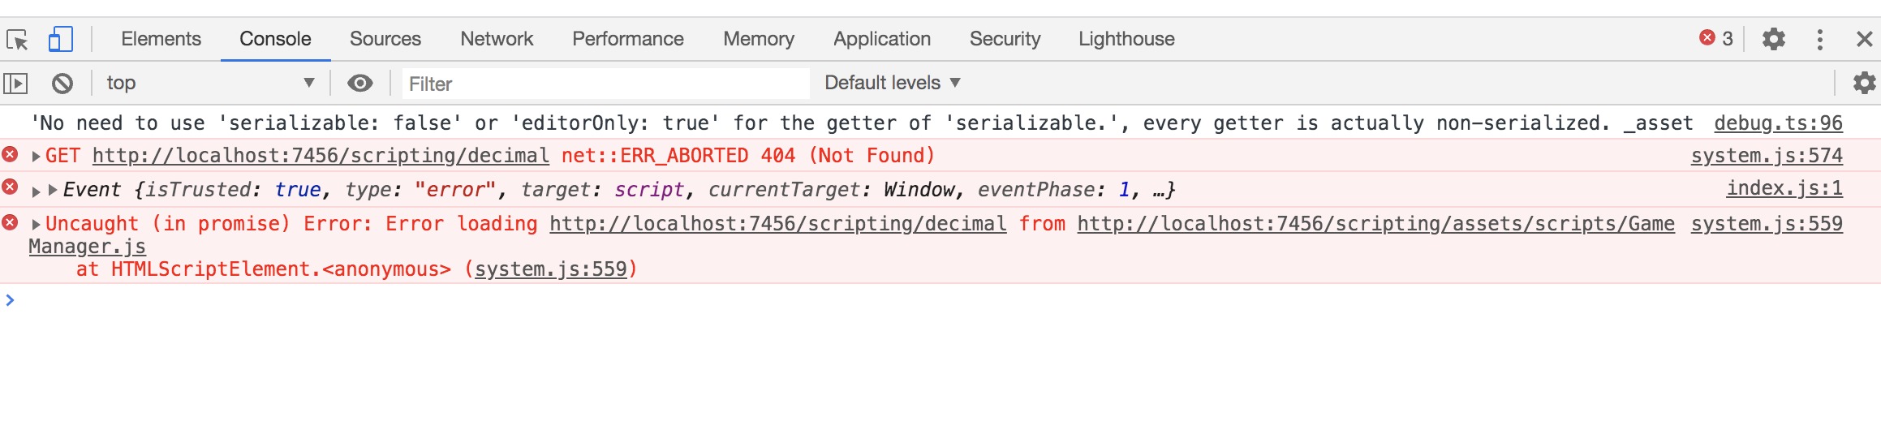Activate the inspect element picker icon
This screenshot has width=1881, height=430.
tap(17, 39)
